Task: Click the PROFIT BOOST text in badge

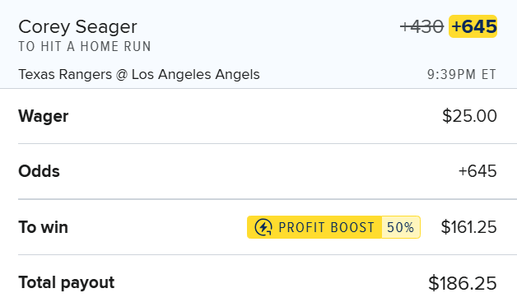Action: [327, 227]
